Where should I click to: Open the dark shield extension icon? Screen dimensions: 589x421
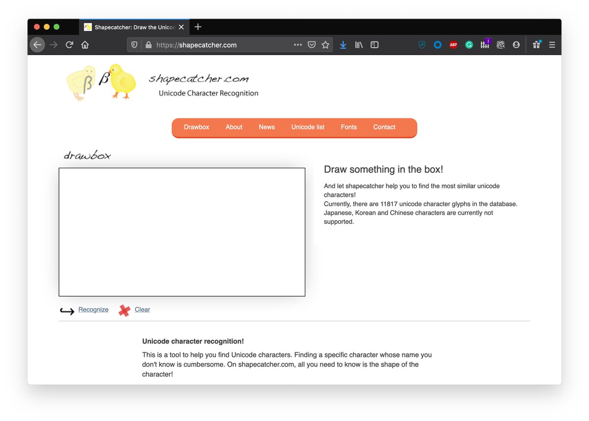tap(422, 45)
